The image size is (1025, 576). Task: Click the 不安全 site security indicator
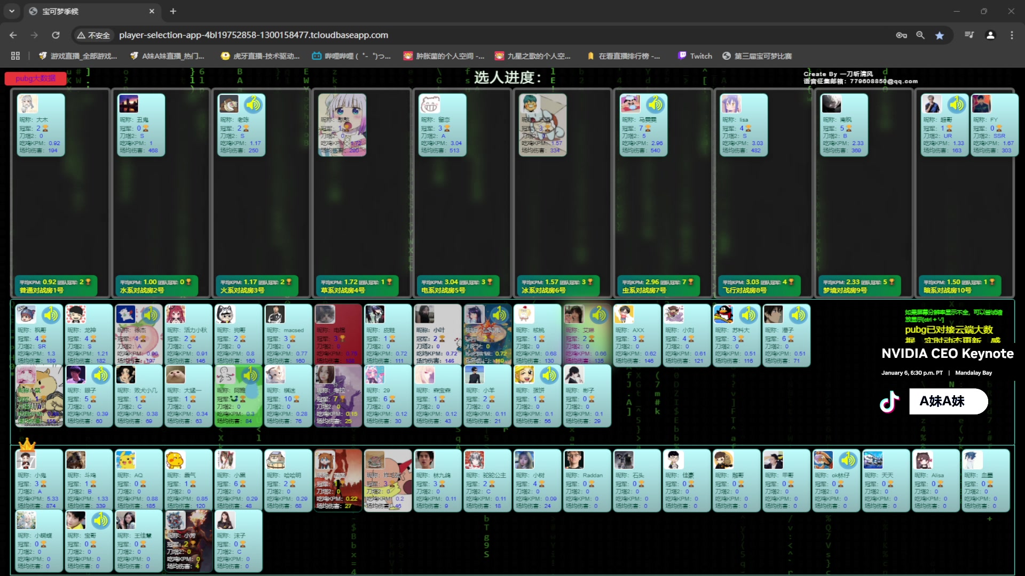pos(94,35)
